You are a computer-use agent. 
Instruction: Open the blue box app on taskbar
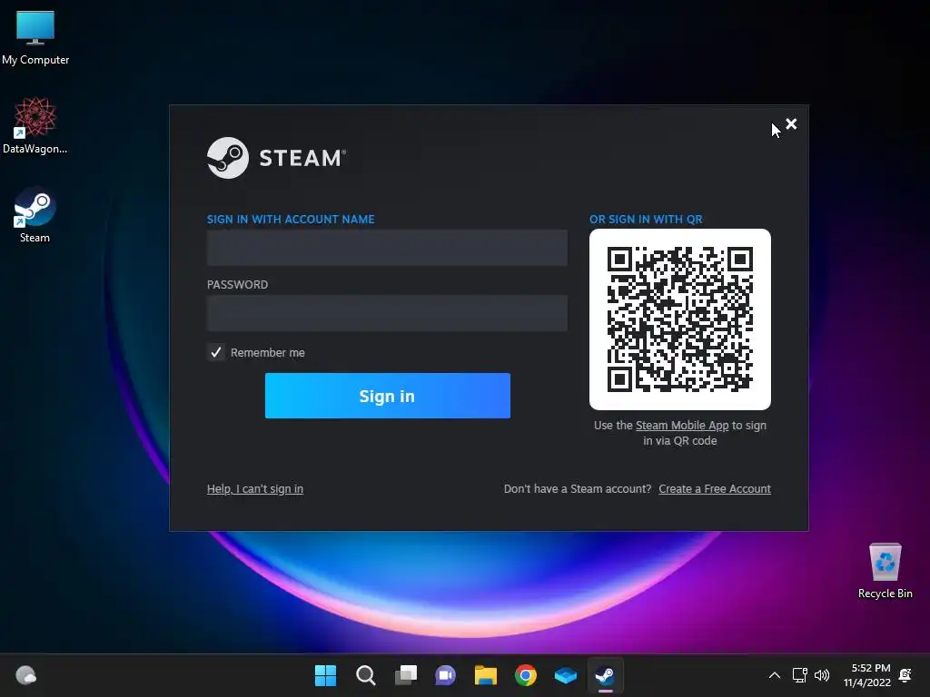565,675
